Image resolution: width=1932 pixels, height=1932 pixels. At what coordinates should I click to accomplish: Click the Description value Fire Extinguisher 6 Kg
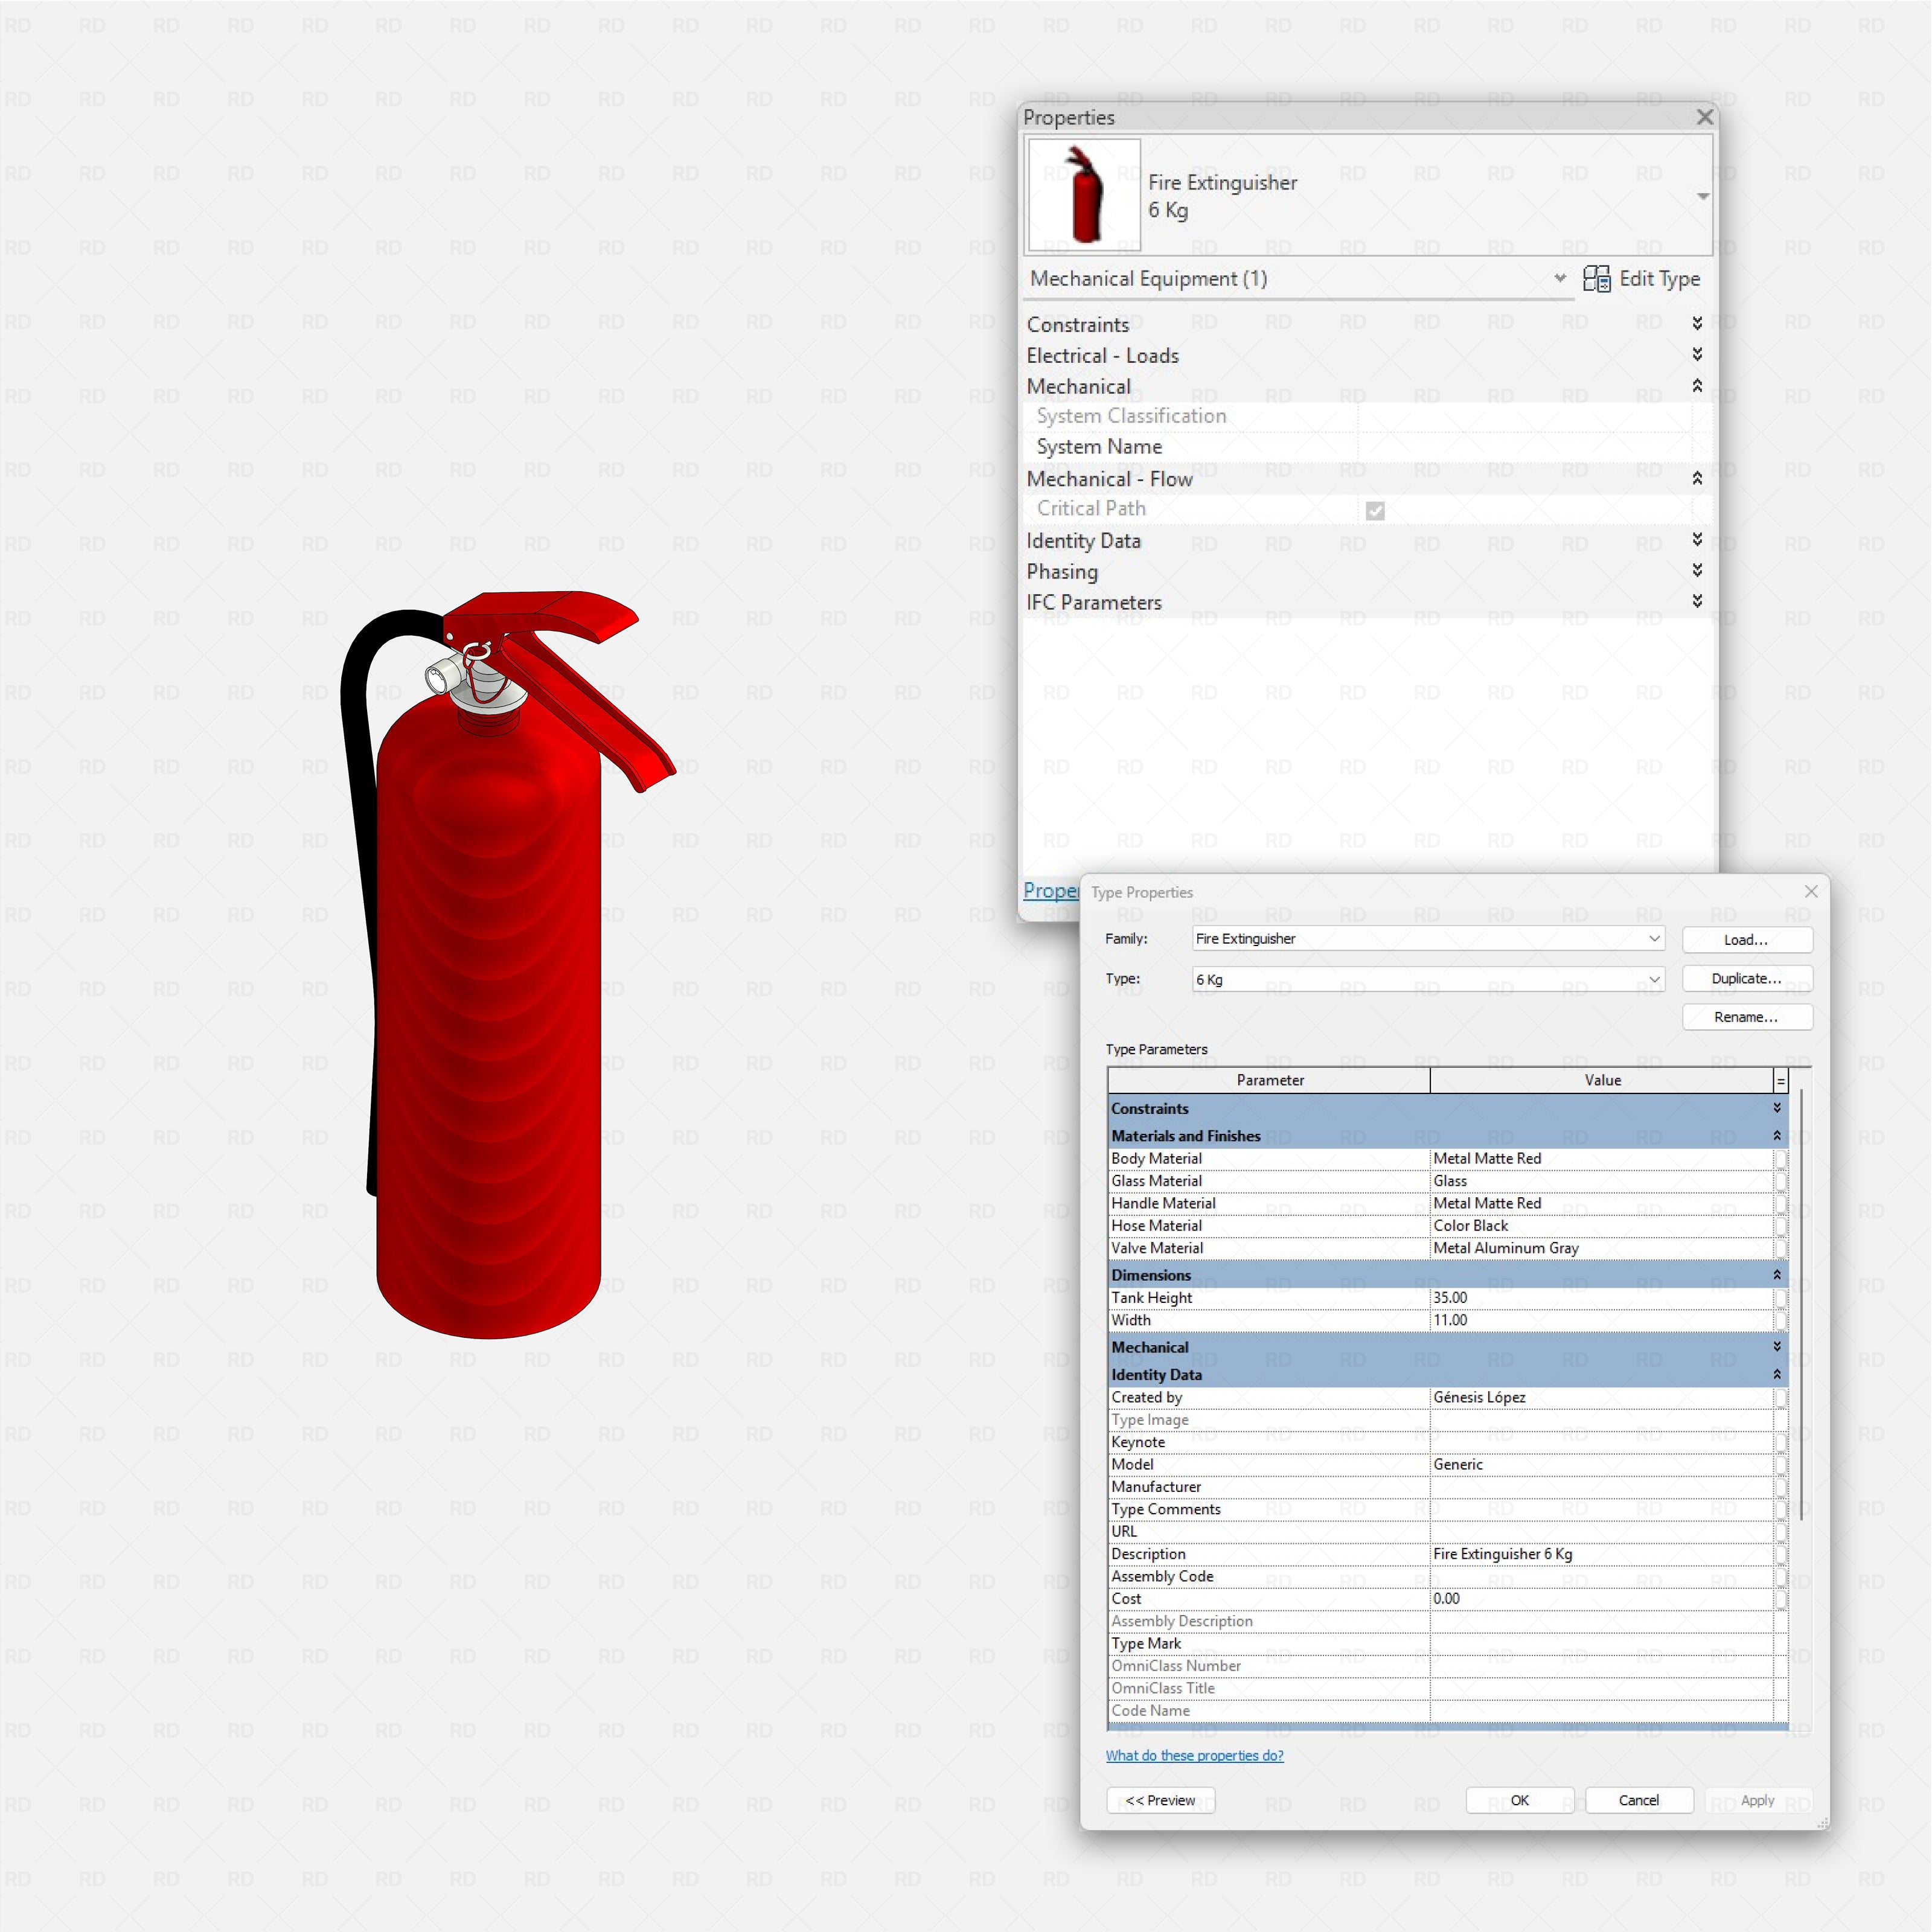pyautogui.click(x=1601, y=1554)
